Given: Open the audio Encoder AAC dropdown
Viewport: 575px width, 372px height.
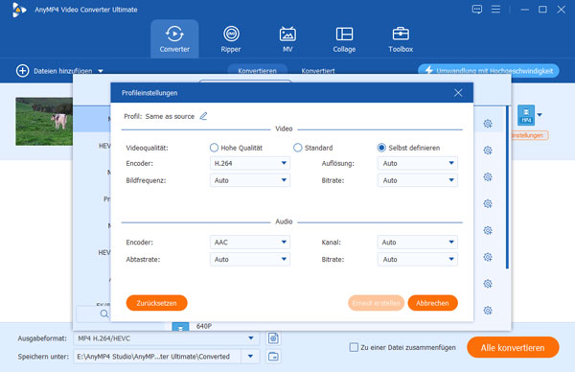Looking at the screenshot, I should coord(250,243).
